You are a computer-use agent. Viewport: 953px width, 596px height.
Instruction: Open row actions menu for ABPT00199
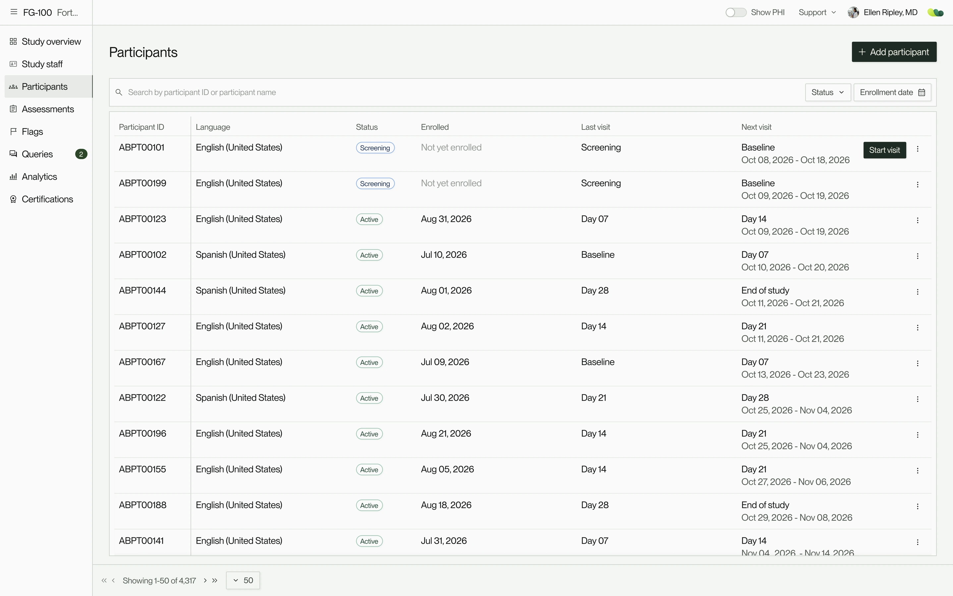(x=918, y=184)
